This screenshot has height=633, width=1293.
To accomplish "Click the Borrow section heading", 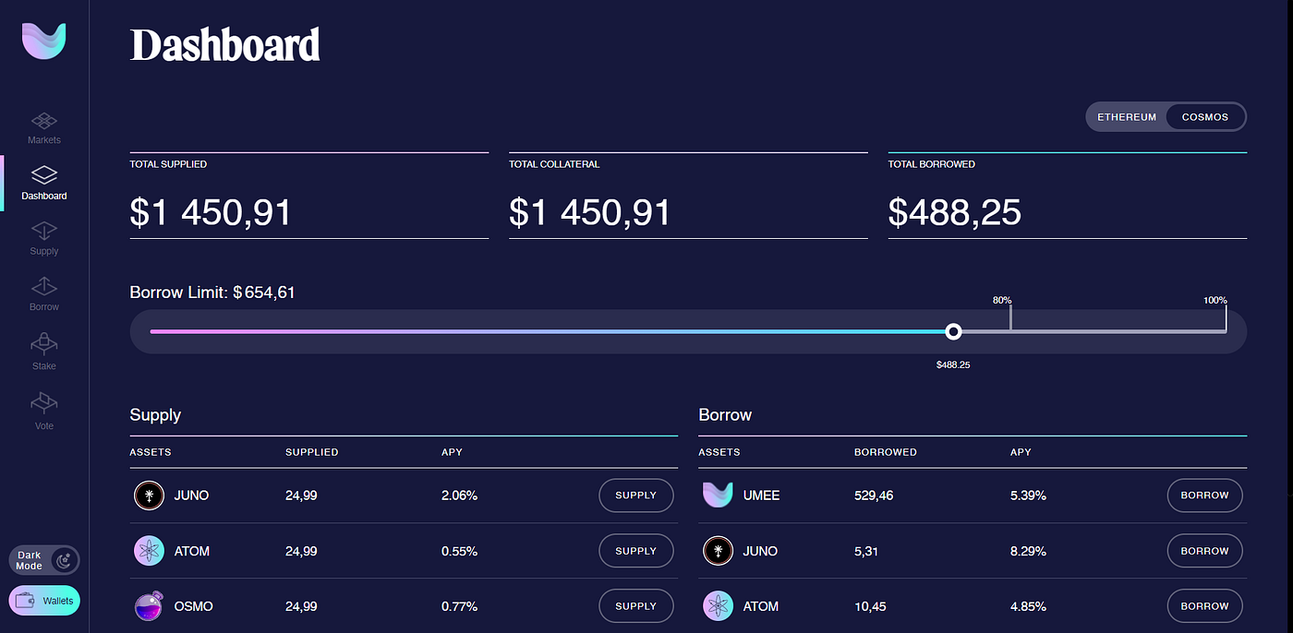I will click(x=725, y=415).
